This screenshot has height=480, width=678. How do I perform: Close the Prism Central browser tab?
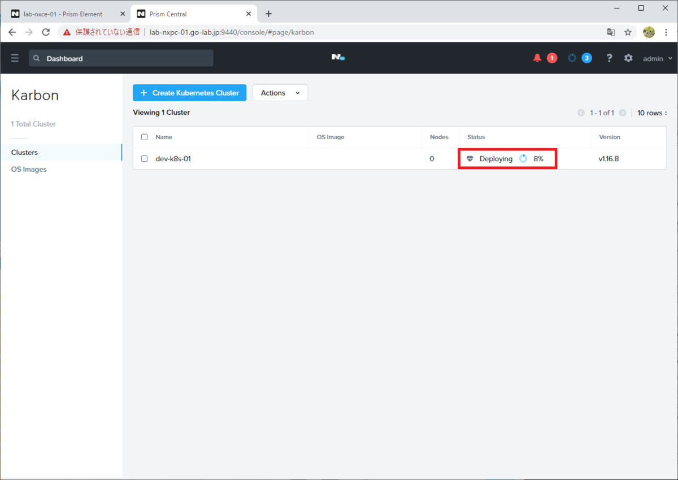pos(249,14)
